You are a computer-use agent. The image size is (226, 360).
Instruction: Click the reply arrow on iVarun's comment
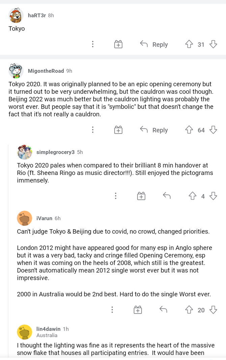(x=163, y=309)
